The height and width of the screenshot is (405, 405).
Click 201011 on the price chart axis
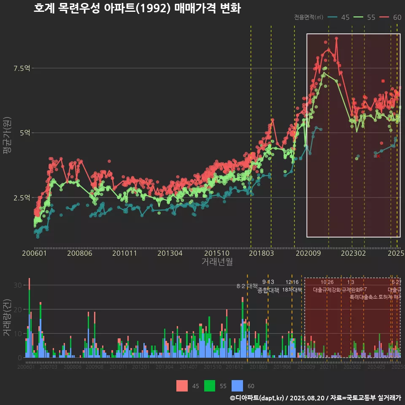[x=124, y=253]
